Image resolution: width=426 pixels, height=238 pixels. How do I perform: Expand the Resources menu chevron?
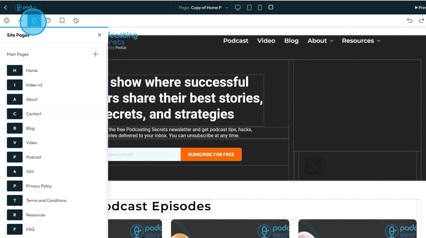379,41
